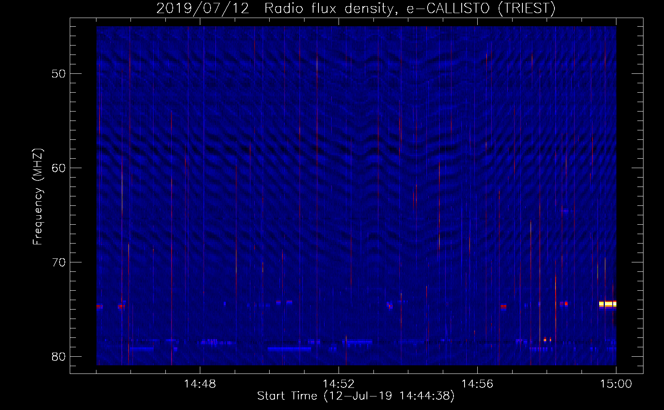664x410 pixels.
Task: Click the 50 frequency tick label
Action: pos(59,74)
